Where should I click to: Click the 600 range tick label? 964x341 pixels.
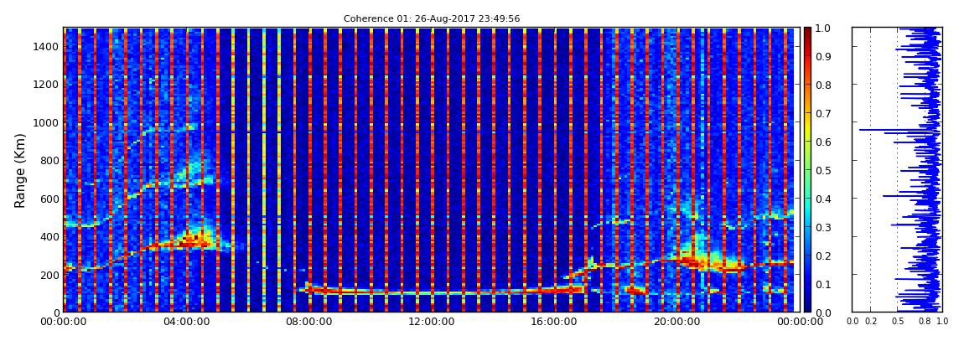tap(48, 199)
